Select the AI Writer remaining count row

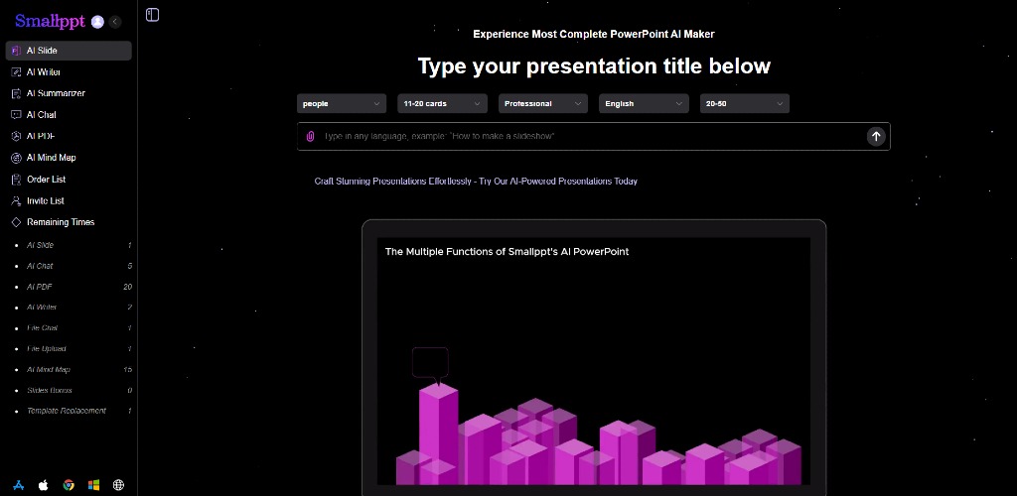(73, 308)
